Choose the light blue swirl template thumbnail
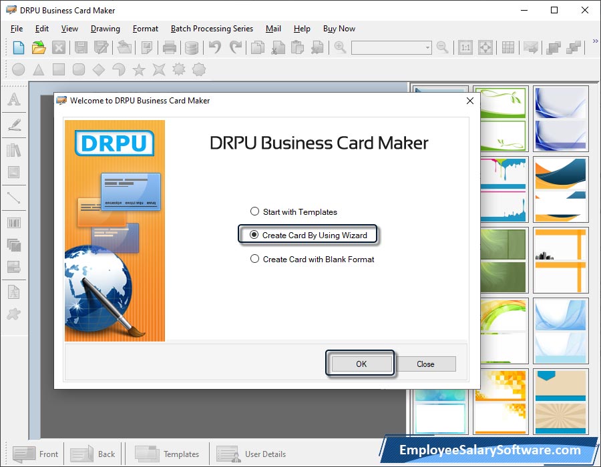The height and width of the screenshot is (467, 601). tap(560, 331)
